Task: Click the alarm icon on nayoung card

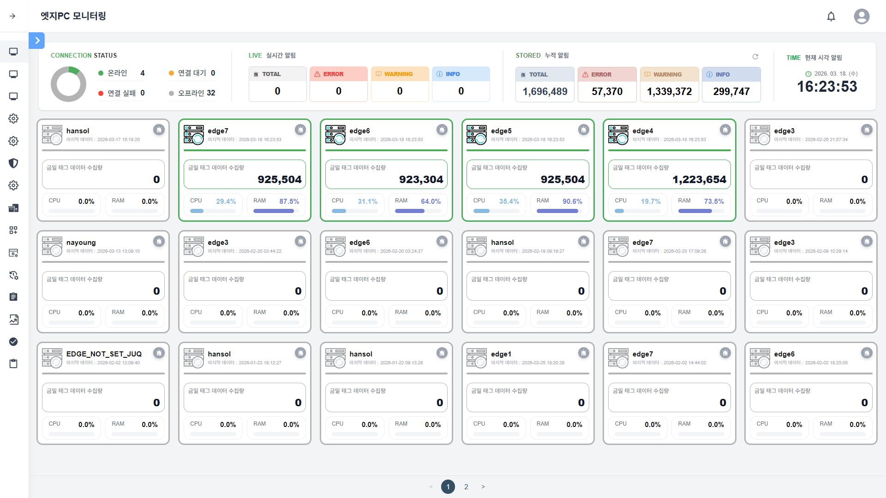Action: [x=159, y=241]
